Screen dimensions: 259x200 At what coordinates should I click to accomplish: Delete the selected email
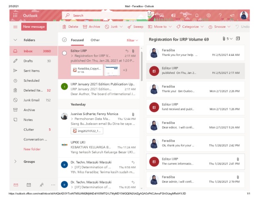(x=70, y=27)
